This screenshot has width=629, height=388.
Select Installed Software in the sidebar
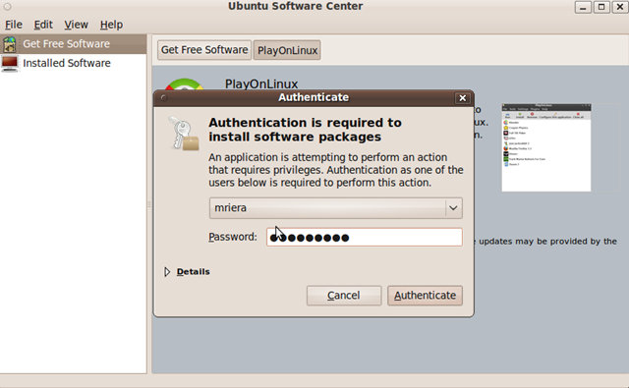point(73,63)
